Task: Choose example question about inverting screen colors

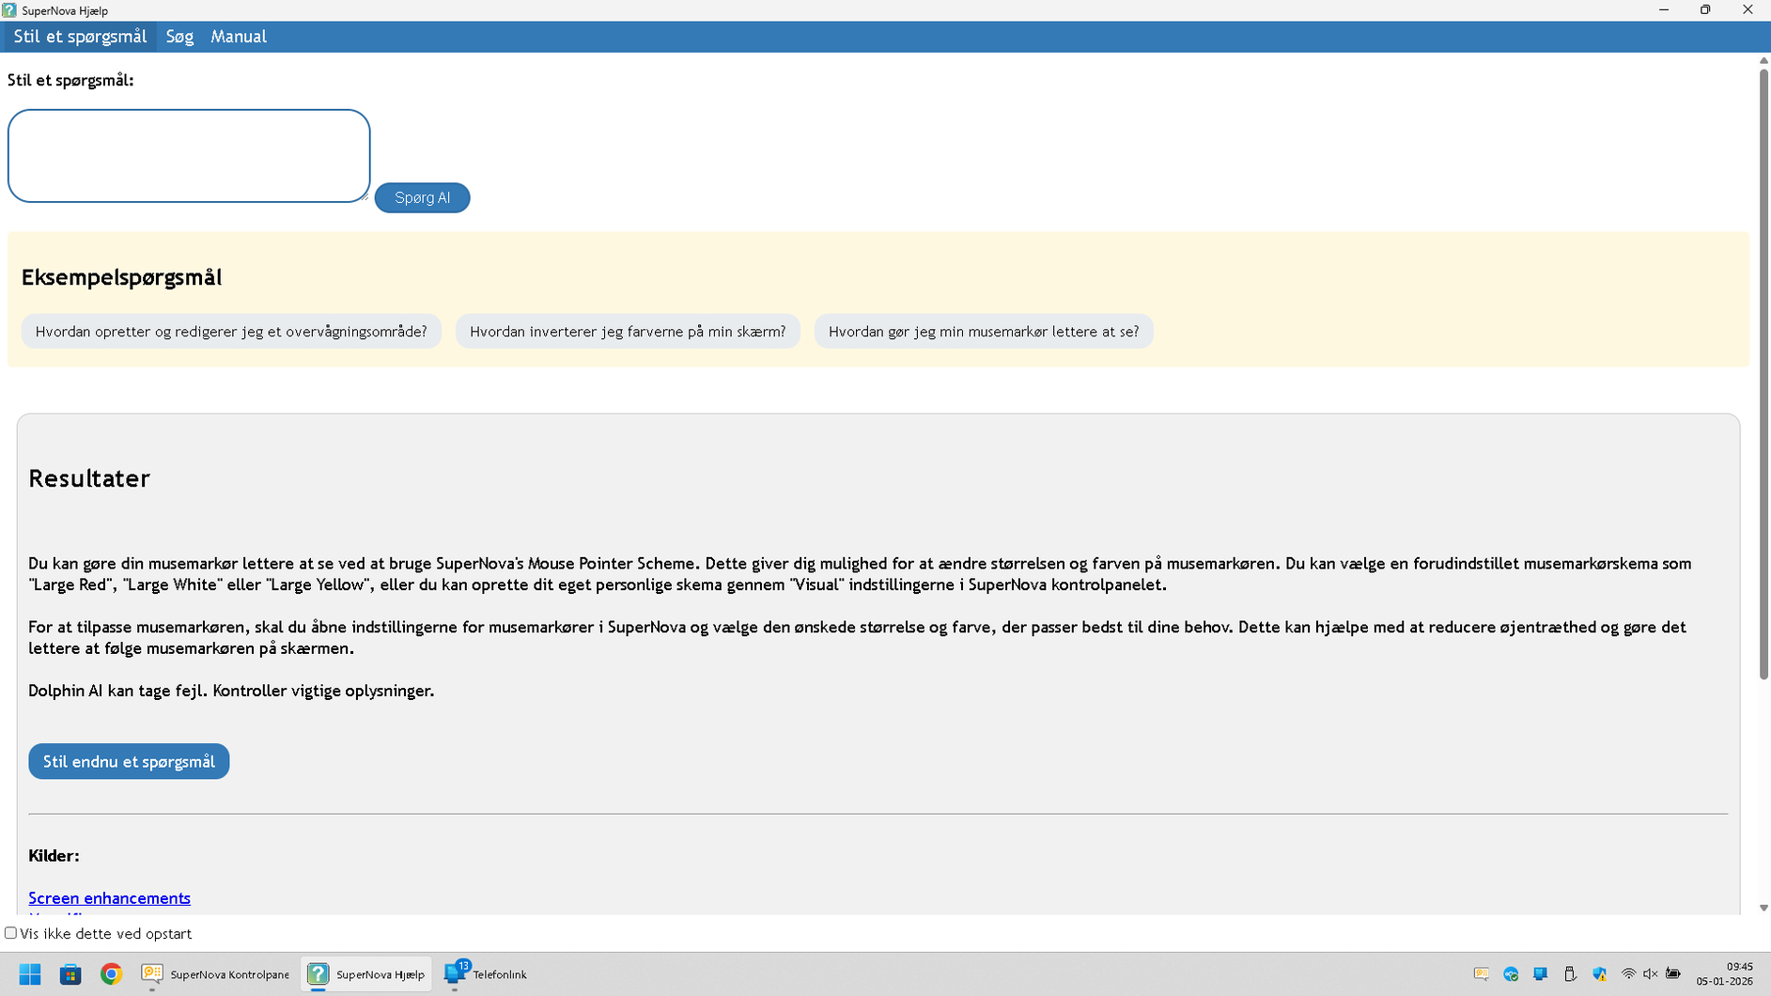Action: (627, 332)
